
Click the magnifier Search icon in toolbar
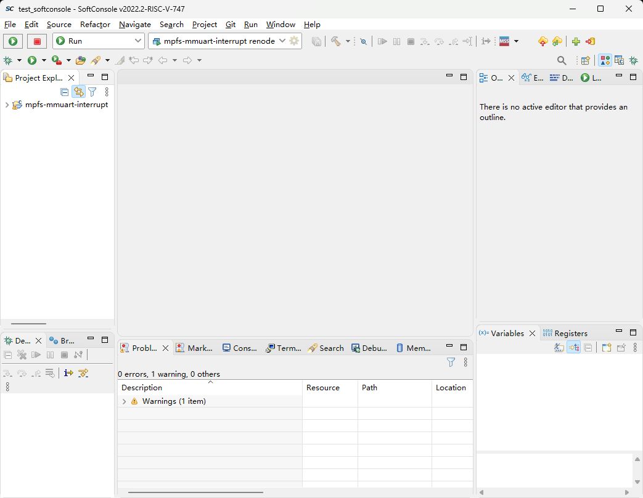[x=562, y=60]
